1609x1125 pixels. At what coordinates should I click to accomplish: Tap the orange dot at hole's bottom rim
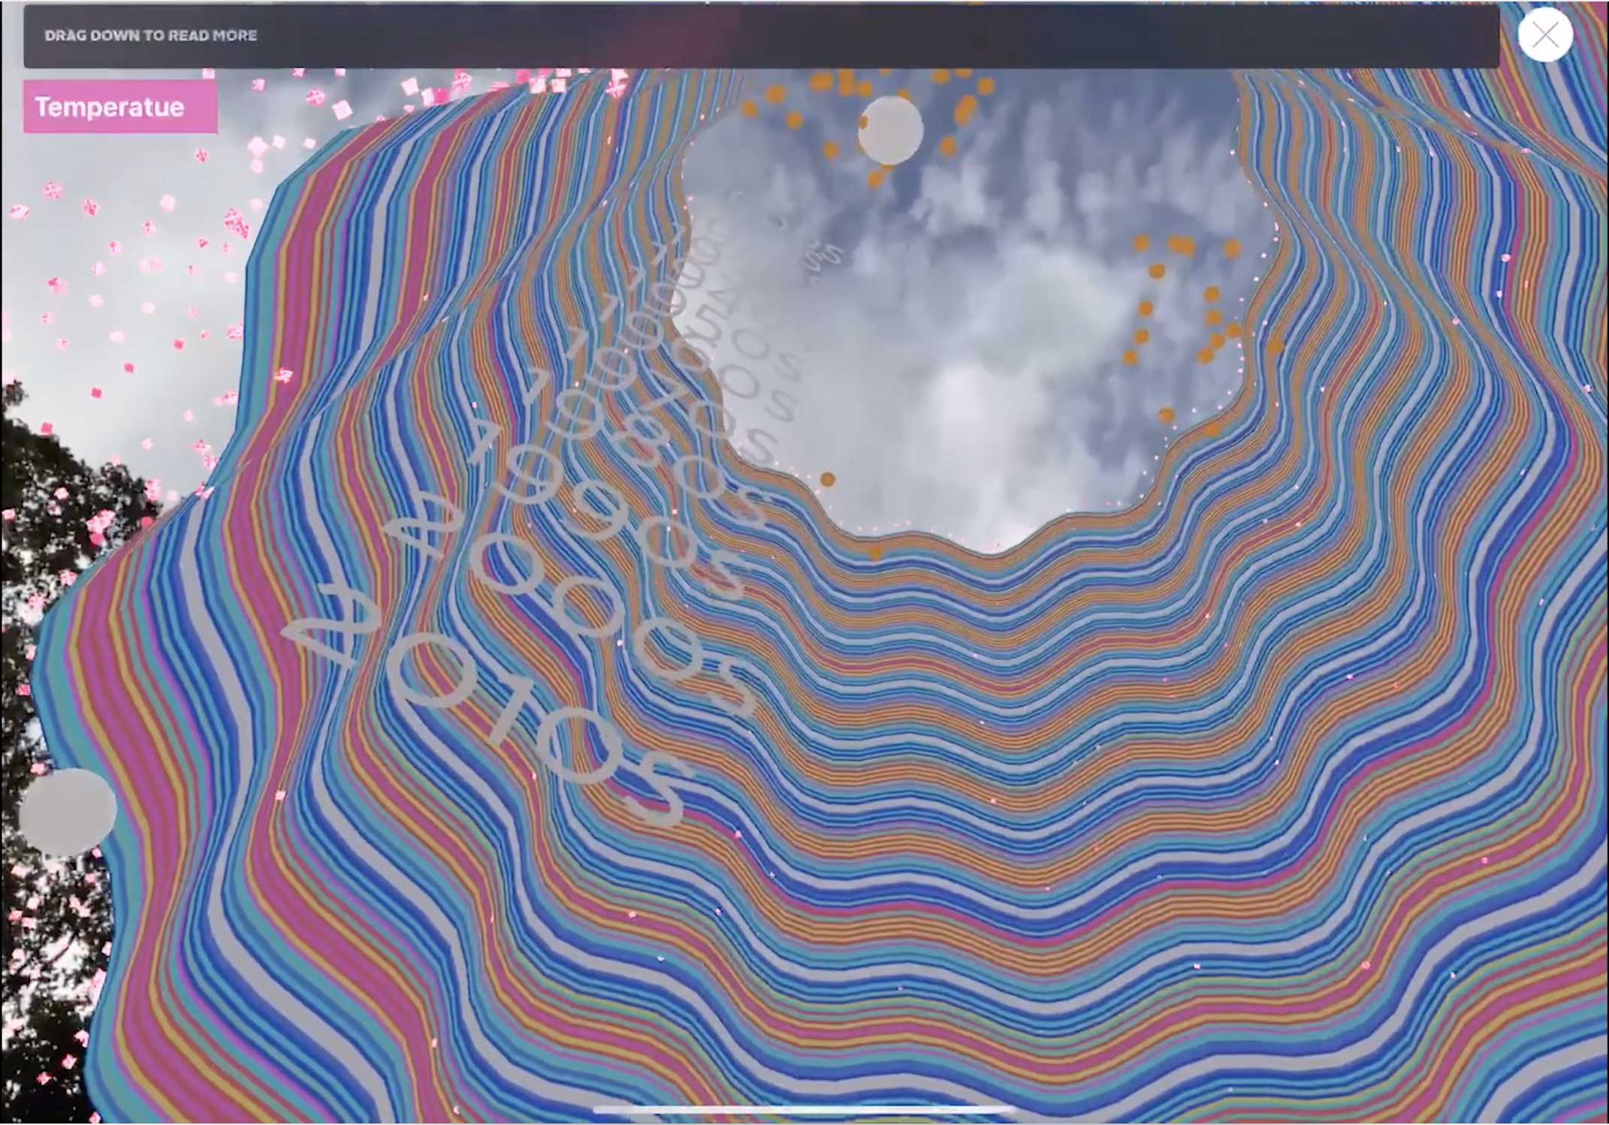pos(875,553)
